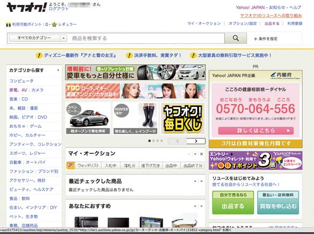Select the first carousel page dot
Image resolution: width=314 pixels, height=234 pixels.
coord(149,141)
